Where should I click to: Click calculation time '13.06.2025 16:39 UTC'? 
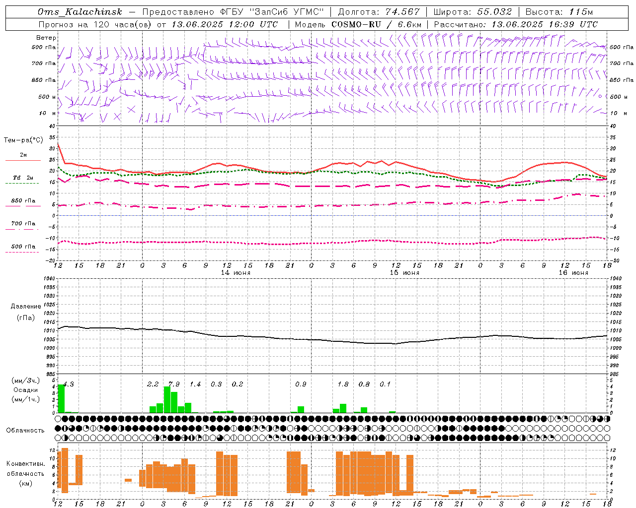545,24
